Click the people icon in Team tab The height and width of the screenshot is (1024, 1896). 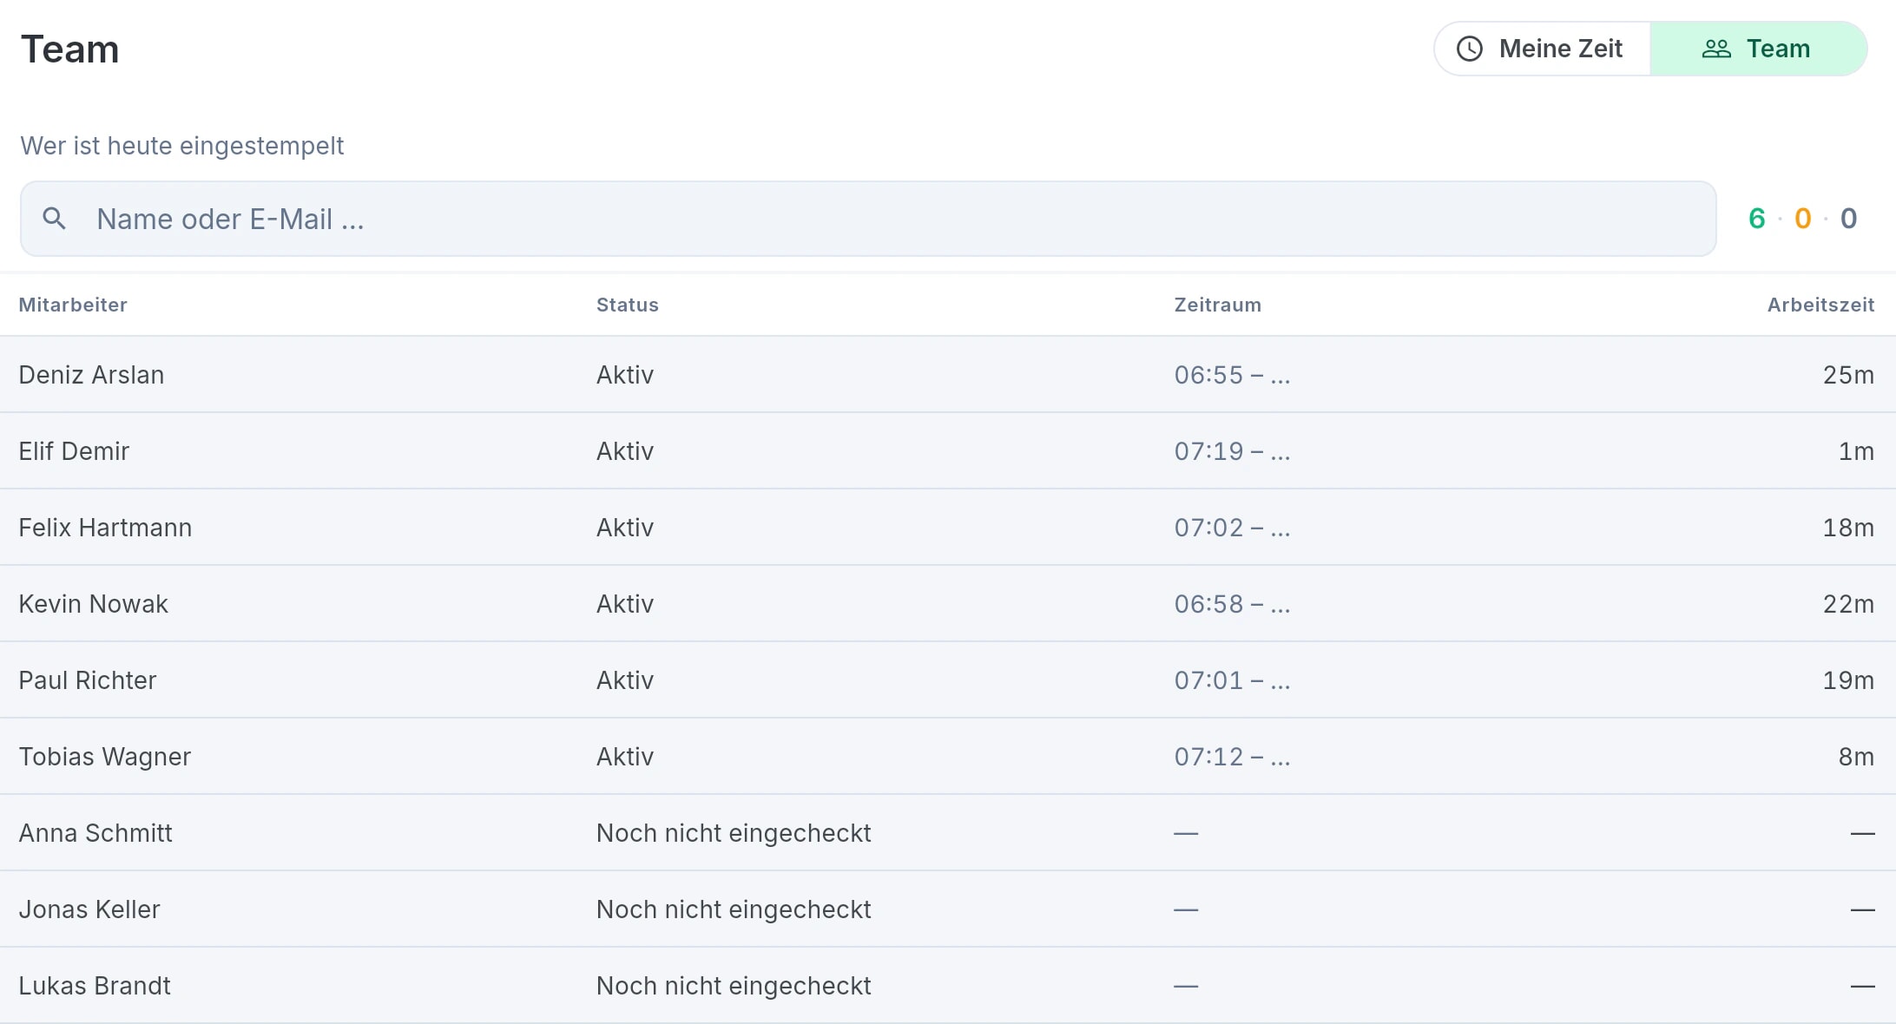pyautogui.click(x=1716, y=49)
